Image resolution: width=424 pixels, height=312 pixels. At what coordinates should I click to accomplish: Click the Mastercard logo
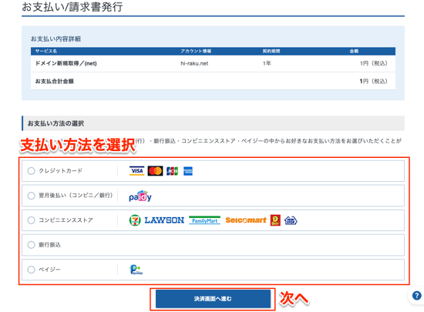pyautogui.click(x=155, y=171)
